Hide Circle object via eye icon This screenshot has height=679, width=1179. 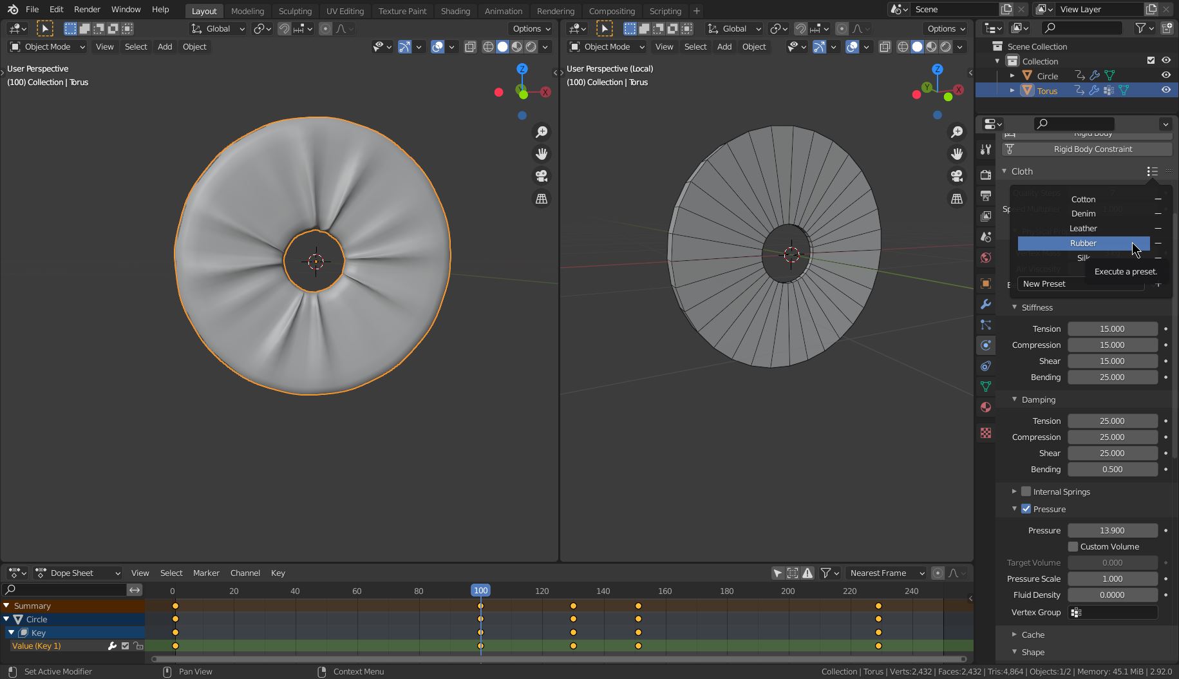pos(1165,75)
